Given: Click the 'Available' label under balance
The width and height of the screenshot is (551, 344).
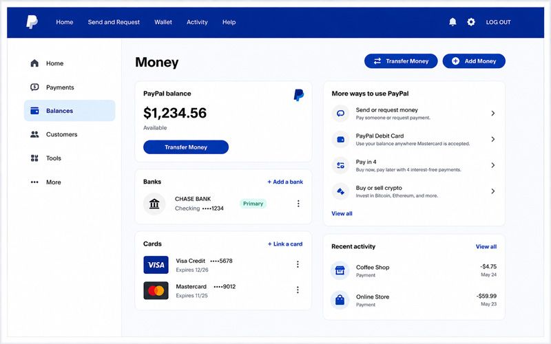Looking at the screenshot, I should click(x=155, y=128).
